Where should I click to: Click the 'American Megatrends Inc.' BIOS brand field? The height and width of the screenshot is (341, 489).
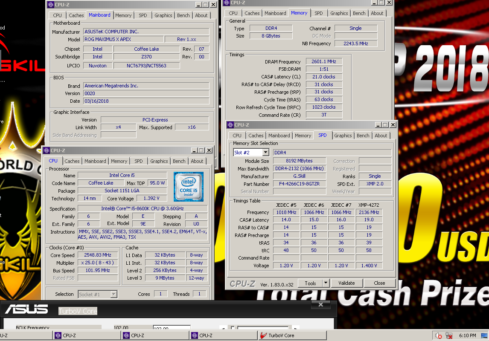pyautogui.click(x=146, y=86)
